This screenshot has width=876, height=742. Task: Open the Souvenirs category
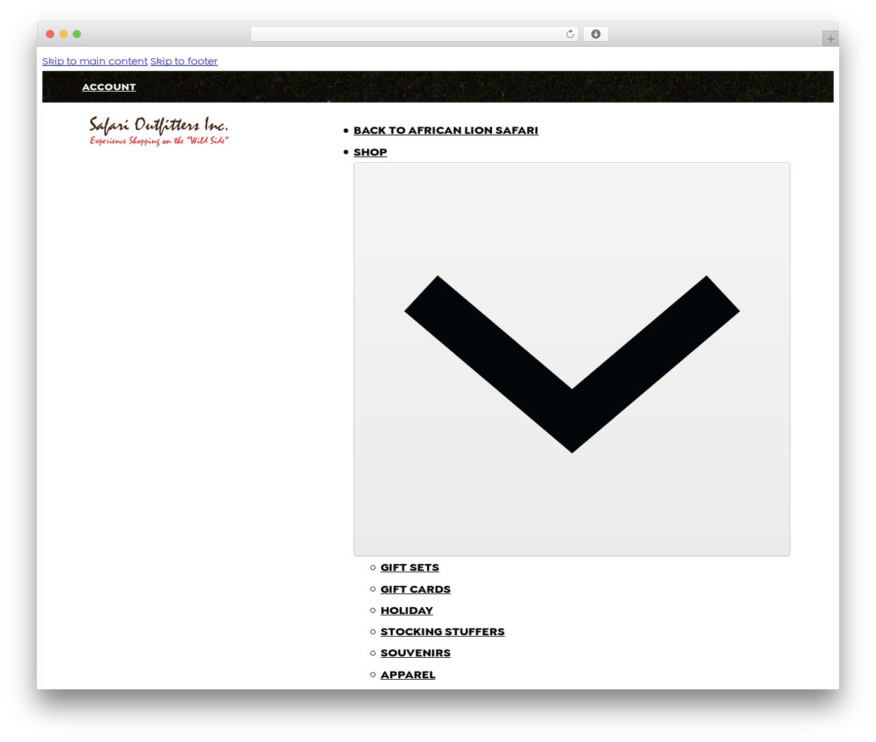point(415,653)
